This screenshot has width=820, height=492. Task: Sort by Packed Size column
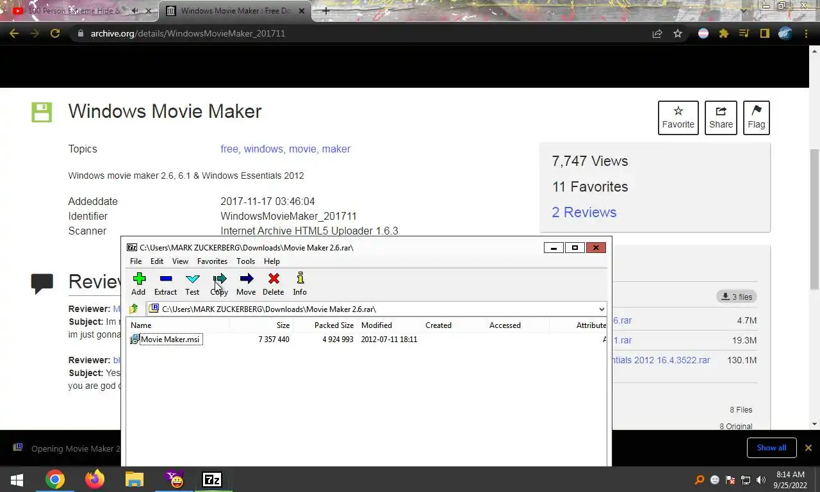(325, 325)
